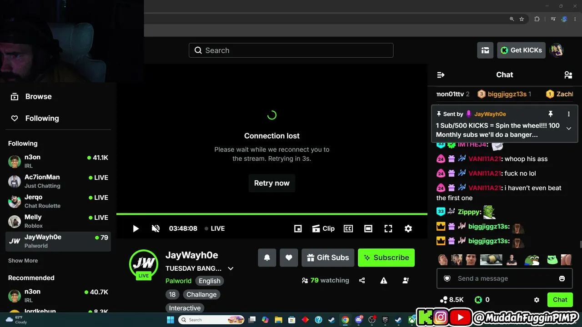The width and height of the screenshot is (582, 327).
Task: Click VANI11A21 username on 'whoop his ass'
Action: (485, 159)
